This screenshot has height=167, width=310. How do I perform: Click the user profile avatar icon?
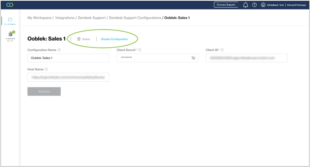[263, 5]
